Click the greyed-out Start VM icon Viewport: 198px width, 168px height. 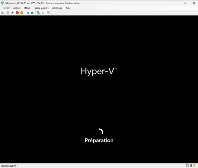[x=8, y=13]
